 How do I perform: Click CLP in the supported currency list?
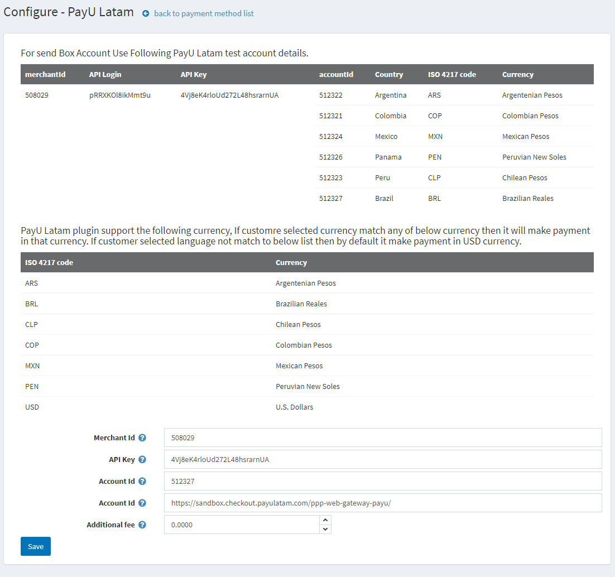31,324
